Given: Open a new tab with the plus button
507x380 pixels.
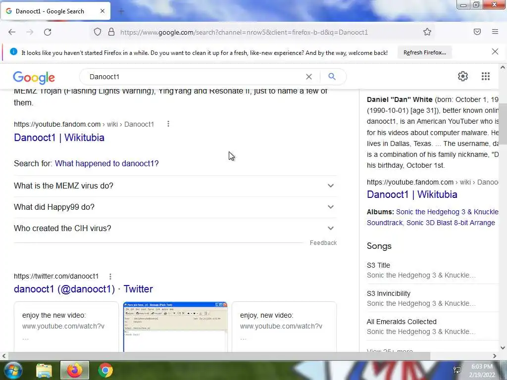Looking at the screenshot, I should tap(121, 11).
